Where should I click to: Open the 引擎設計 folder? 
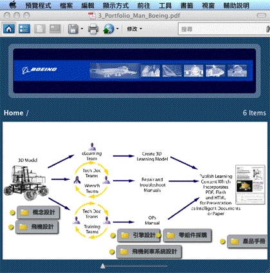coord(138,235)
